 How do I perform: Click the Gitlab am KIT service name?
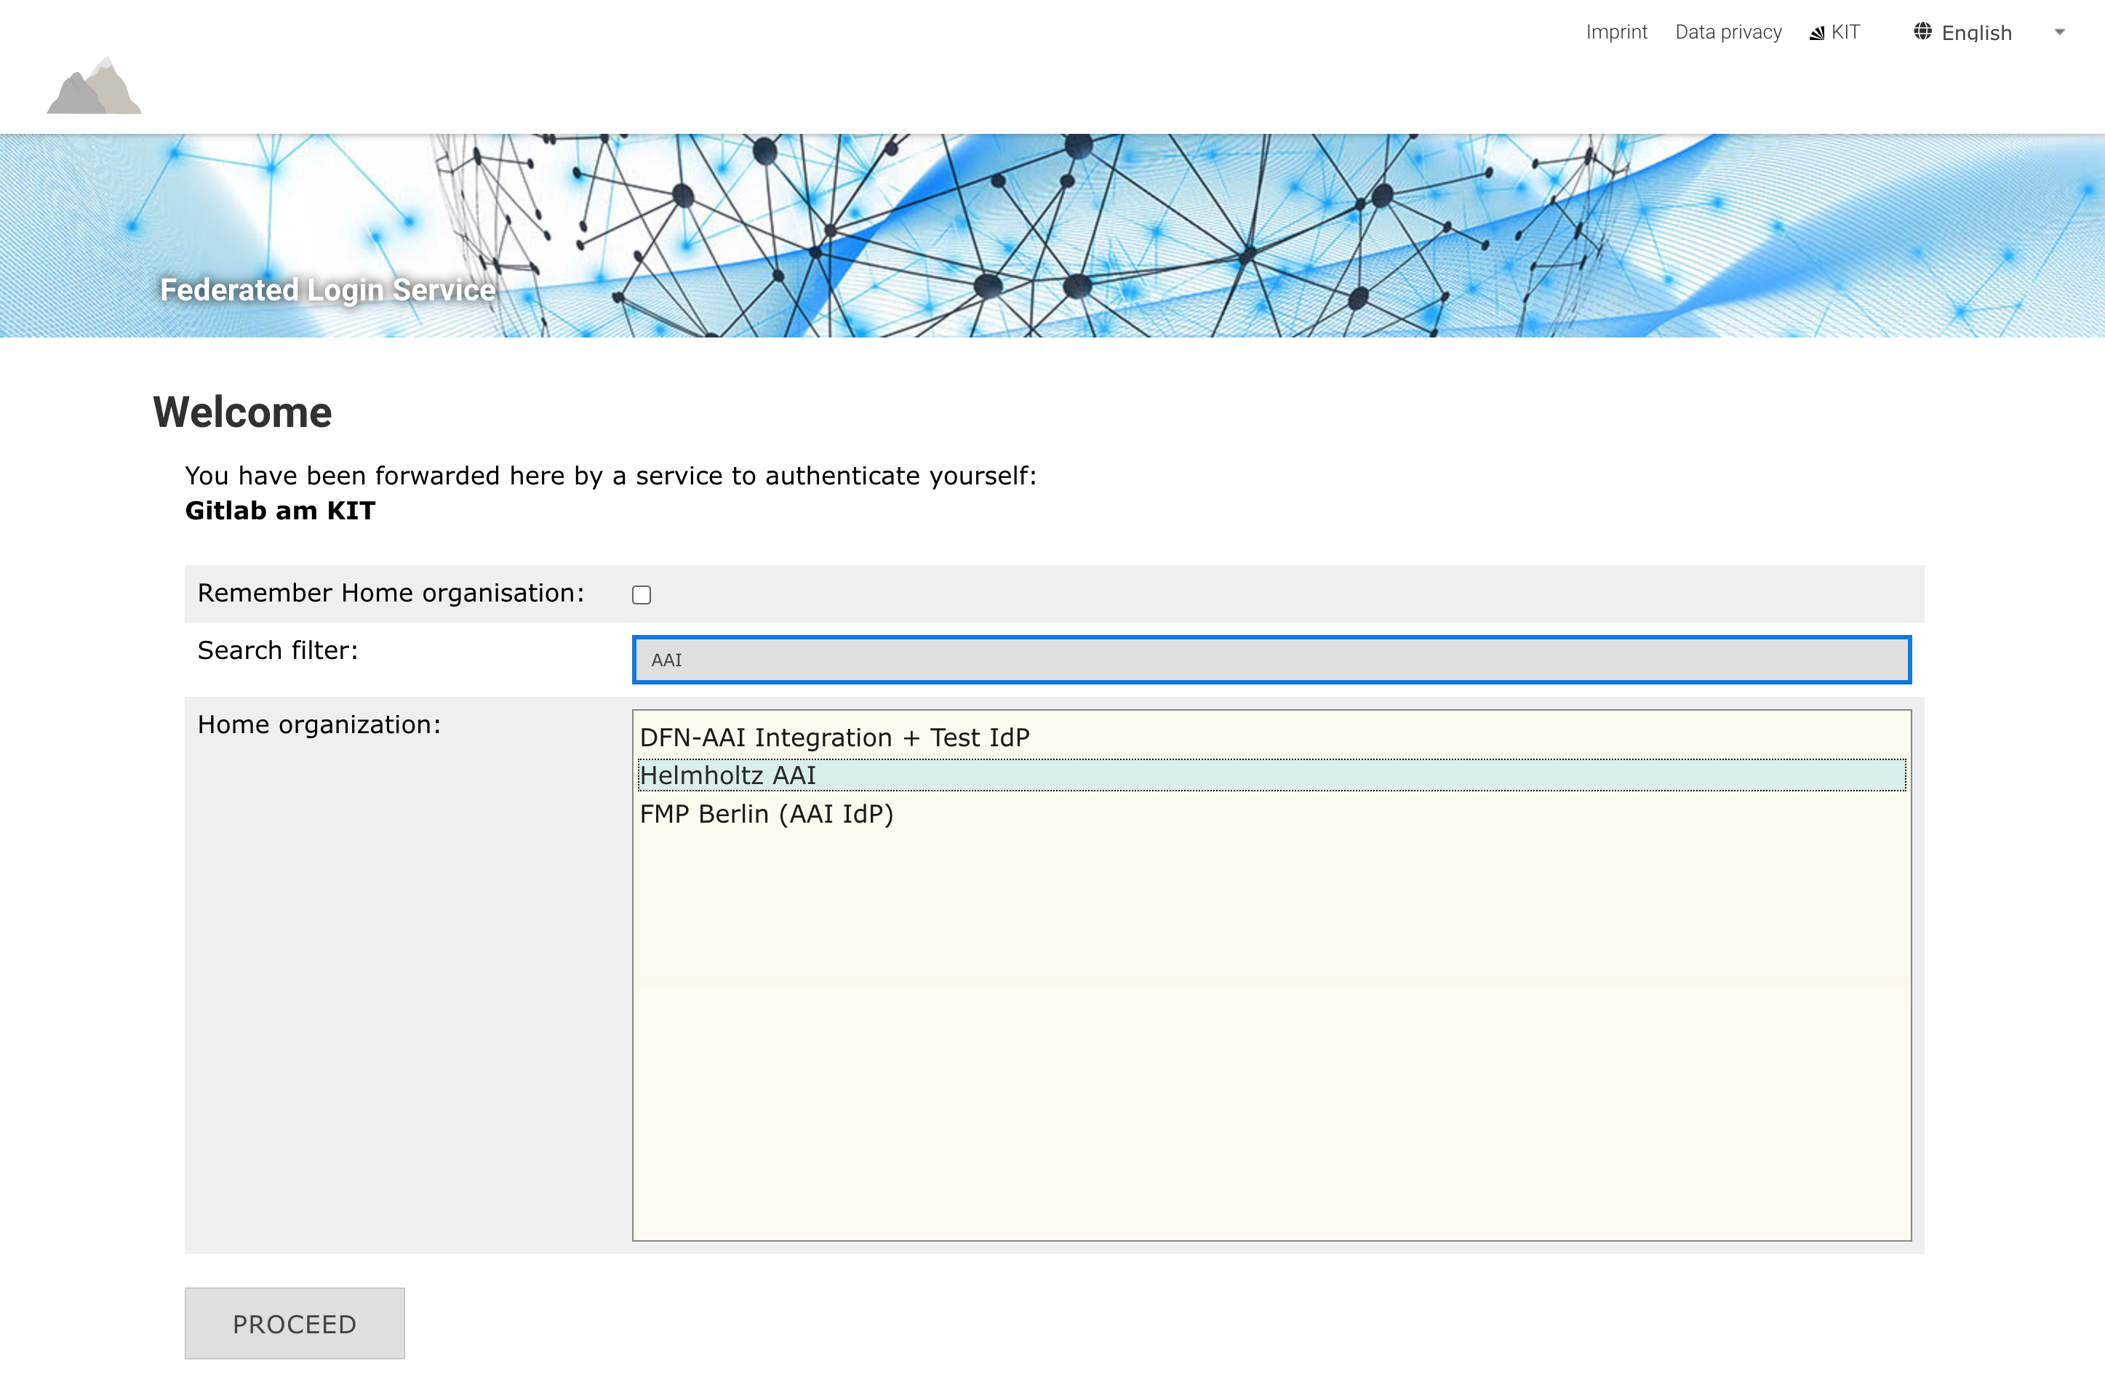(x=280, y=510)
